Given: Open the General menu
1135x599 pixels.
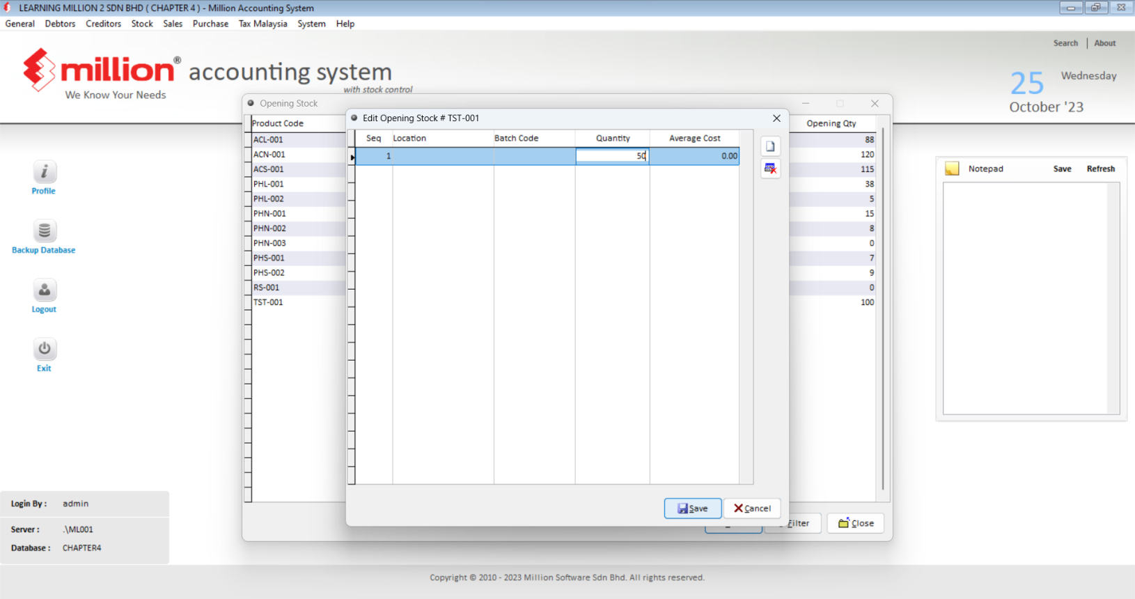Looking at the screenshot, I should tap(20, 24).
